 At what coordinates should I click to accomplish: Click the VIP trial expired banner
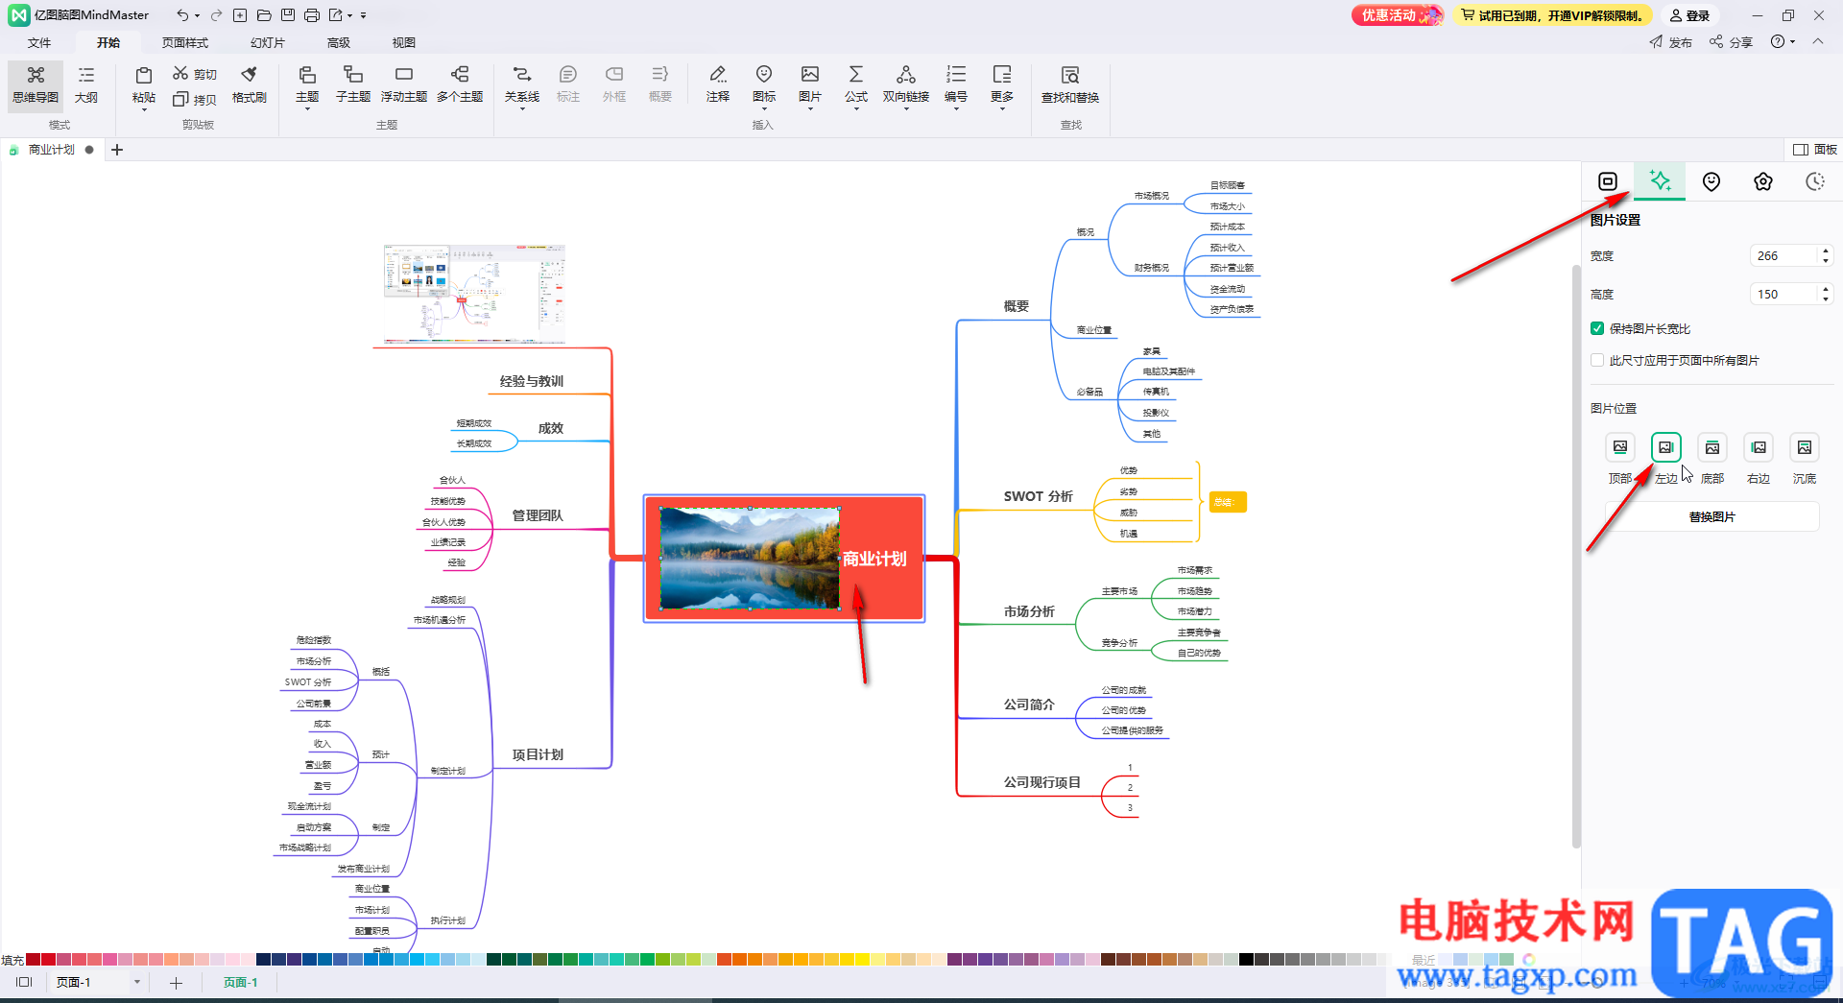pyautogui.click(x=1552, y=15)
